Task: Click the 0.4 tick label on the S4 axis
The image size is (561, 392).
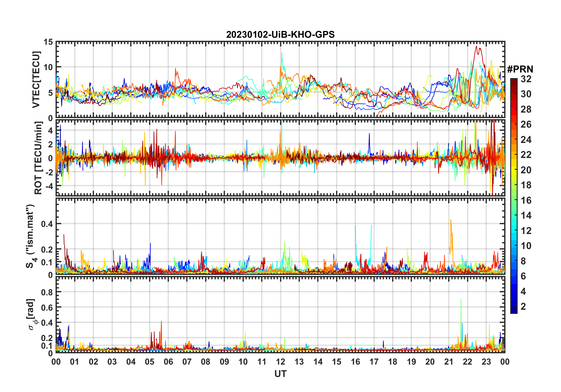Action: tap(47, 224)
